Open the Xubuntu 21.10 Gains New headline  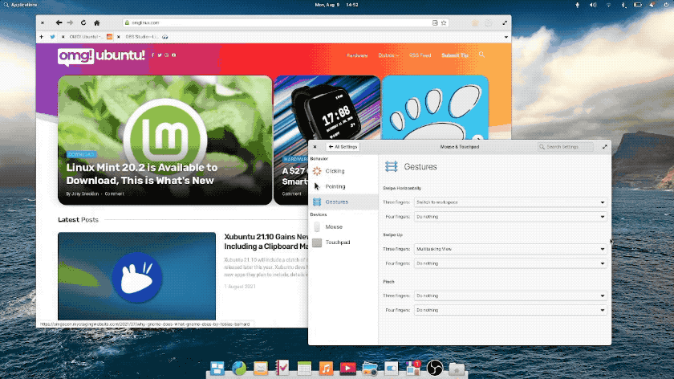click(x=266, y=242)
